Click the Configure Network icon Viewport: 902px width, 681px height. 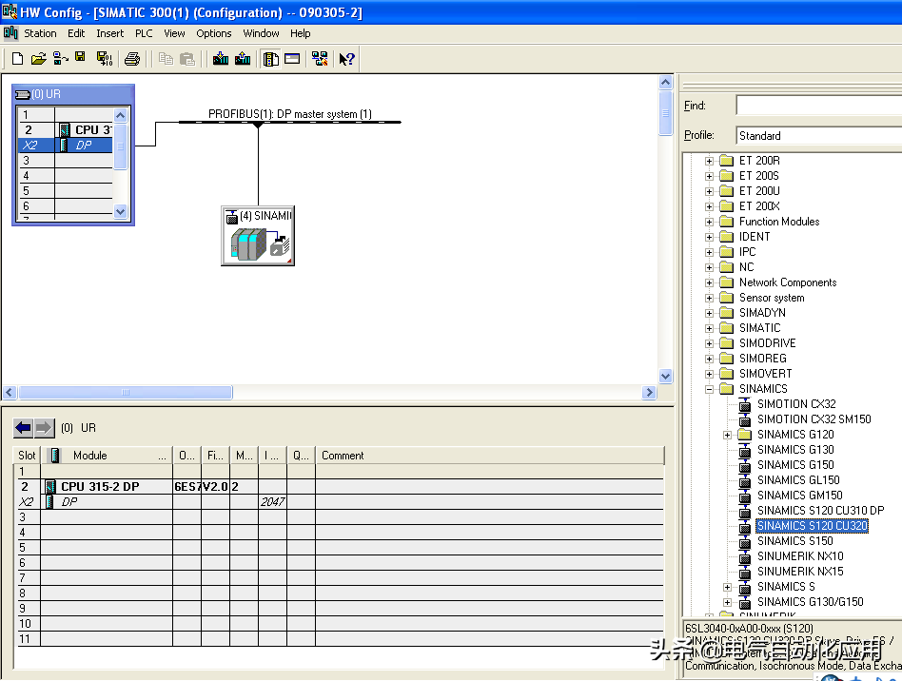coord(320,59)
